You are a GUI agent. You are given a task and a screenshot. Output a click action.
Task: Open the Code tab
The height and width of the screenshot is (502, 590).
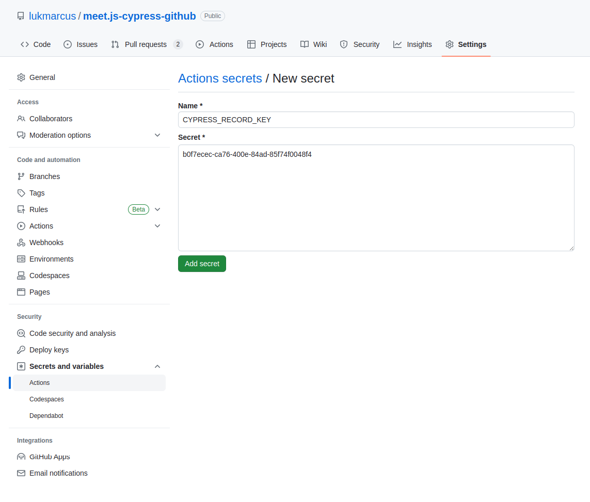coord(36,44)
